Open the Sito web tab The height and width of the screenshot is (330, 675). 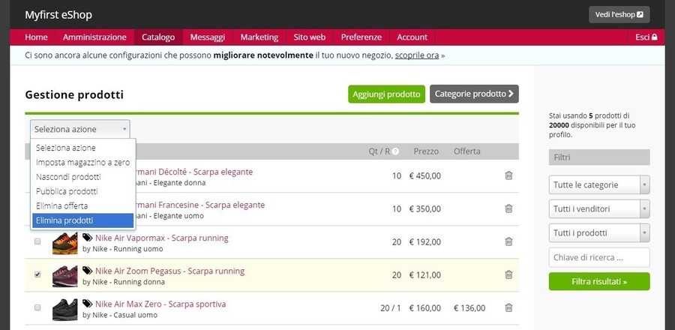click(x=310, y=37)
